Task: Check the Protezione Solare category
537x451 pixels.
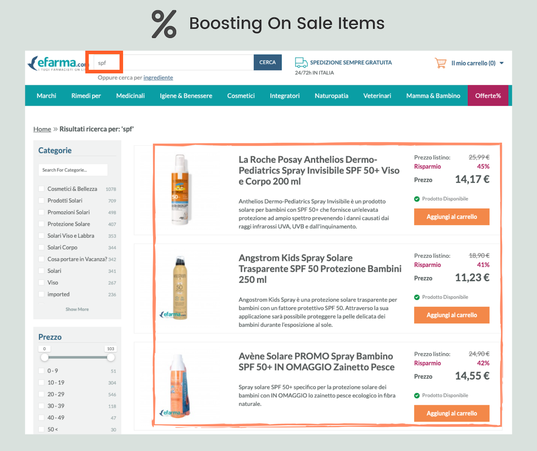Action: [42, 224]
